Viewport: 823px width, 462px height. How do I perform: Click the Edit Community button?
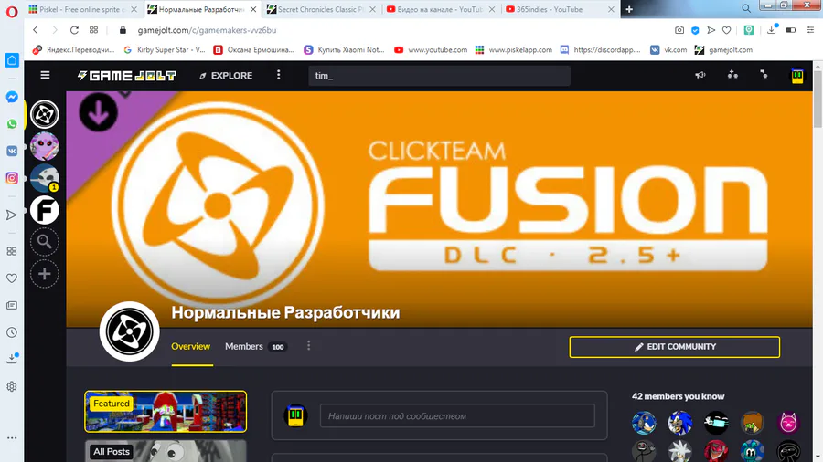pyautogui.click(x=675, y=347)
